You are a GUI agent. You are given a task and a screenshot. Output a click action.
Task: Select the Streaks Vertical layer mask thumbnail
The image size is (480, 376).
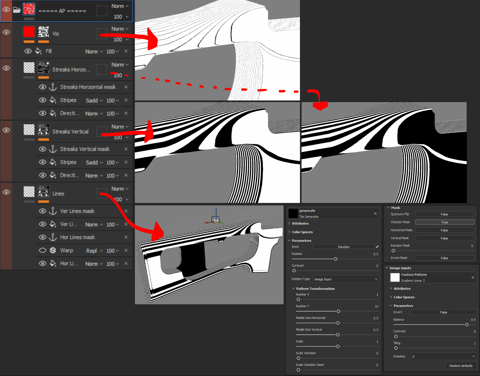[43, 130]
